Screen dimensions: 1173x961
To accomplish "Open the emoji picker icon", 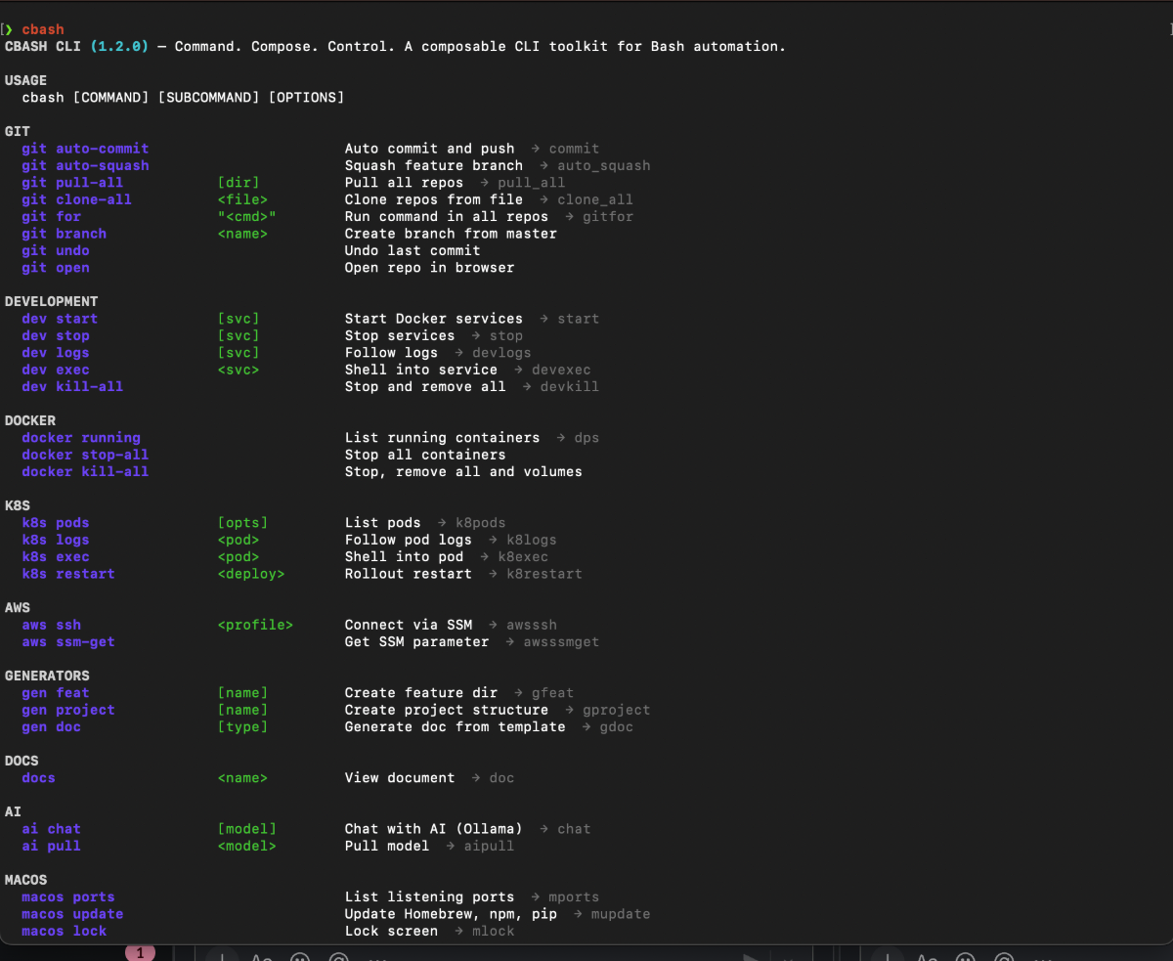I will [300, 957].
